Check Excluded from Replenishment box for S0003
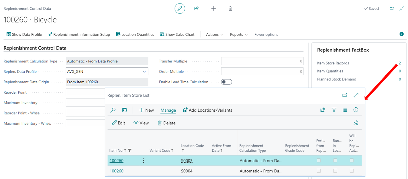This screenshot has width=408, height=179. [x=319, y=161]
